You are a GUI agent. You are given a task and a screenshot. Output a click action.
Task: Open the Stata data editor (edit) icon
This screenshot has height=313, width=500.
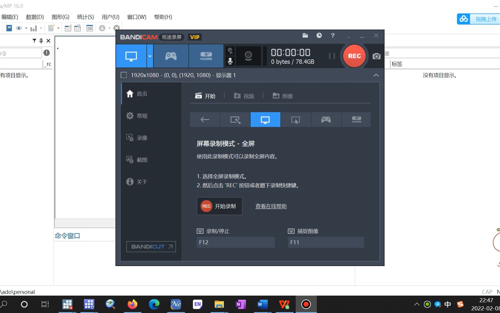[x=68, y=28]
